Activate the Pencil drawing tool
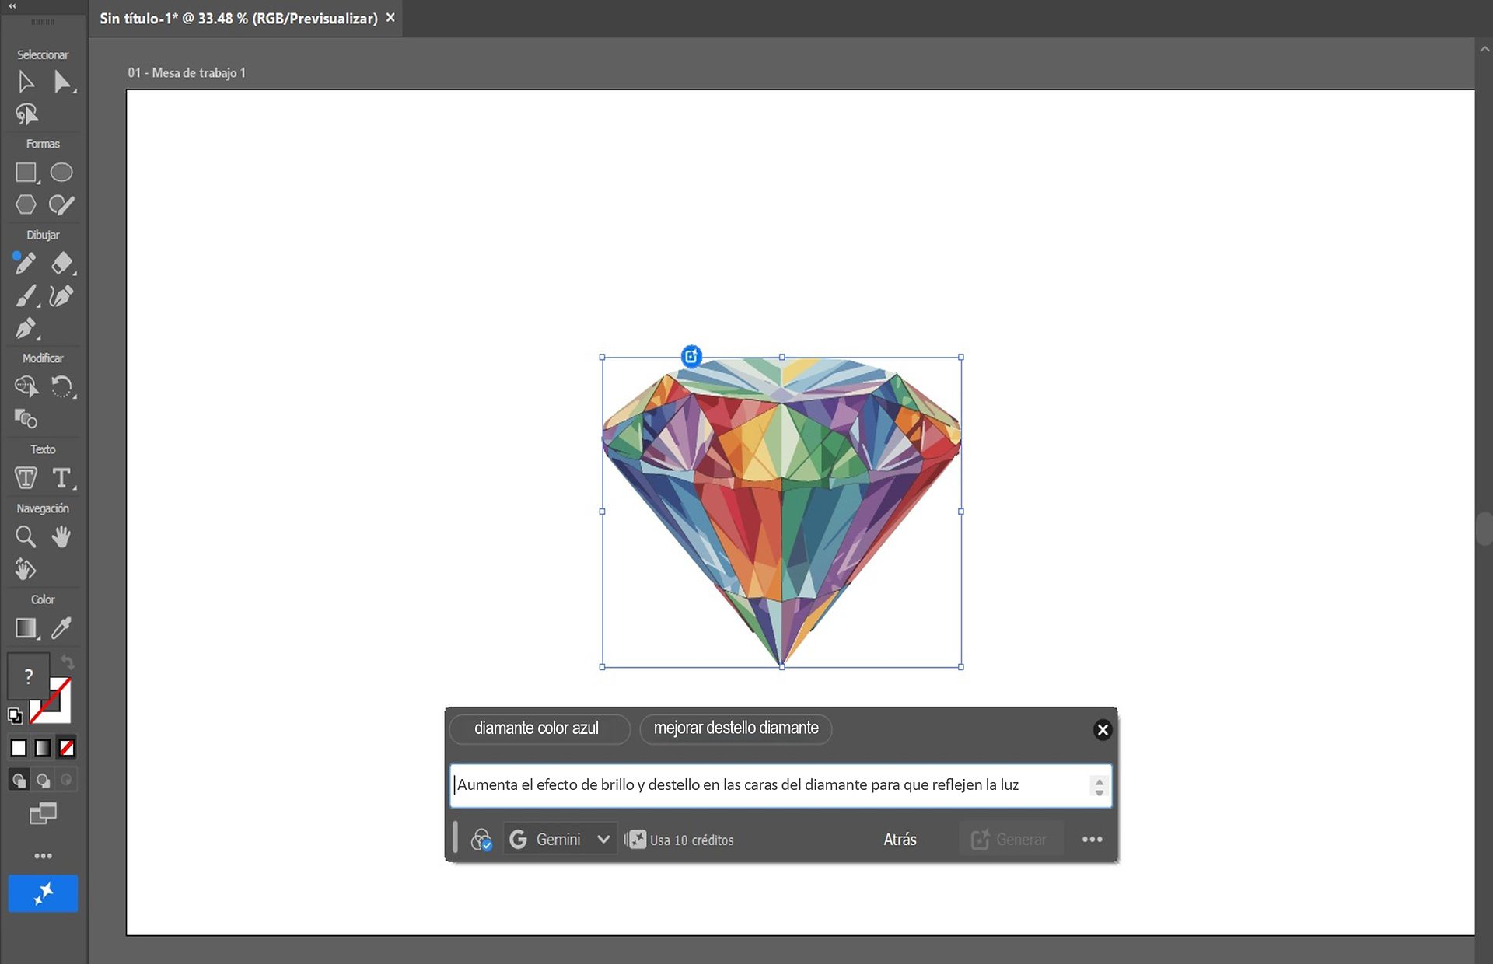Viewport: 1493px width, 964px height. [26, 264]
